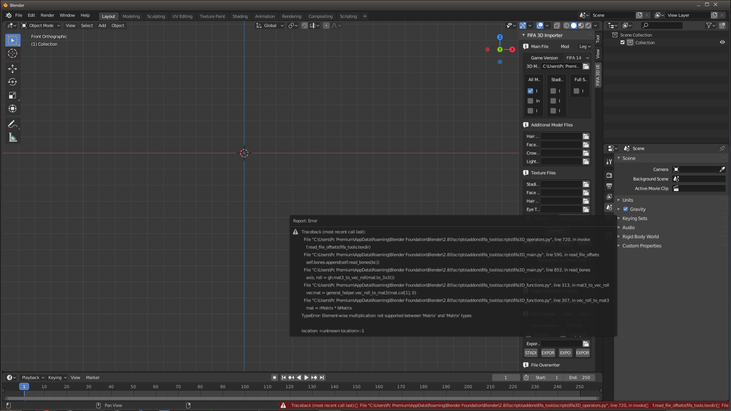Browse for Eye Texture file
This screenshot has width=731, height=411.
tap(586, 209)
